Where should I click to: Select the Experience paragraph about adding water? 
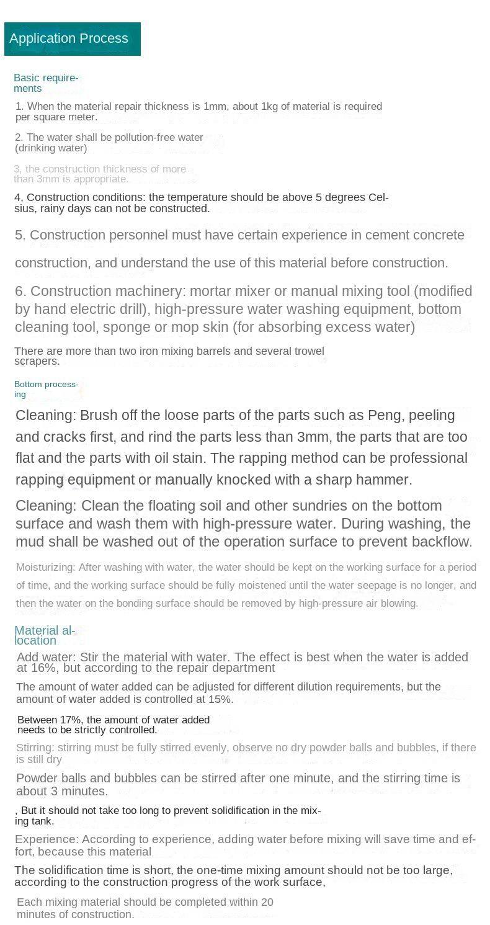[245, 846]
